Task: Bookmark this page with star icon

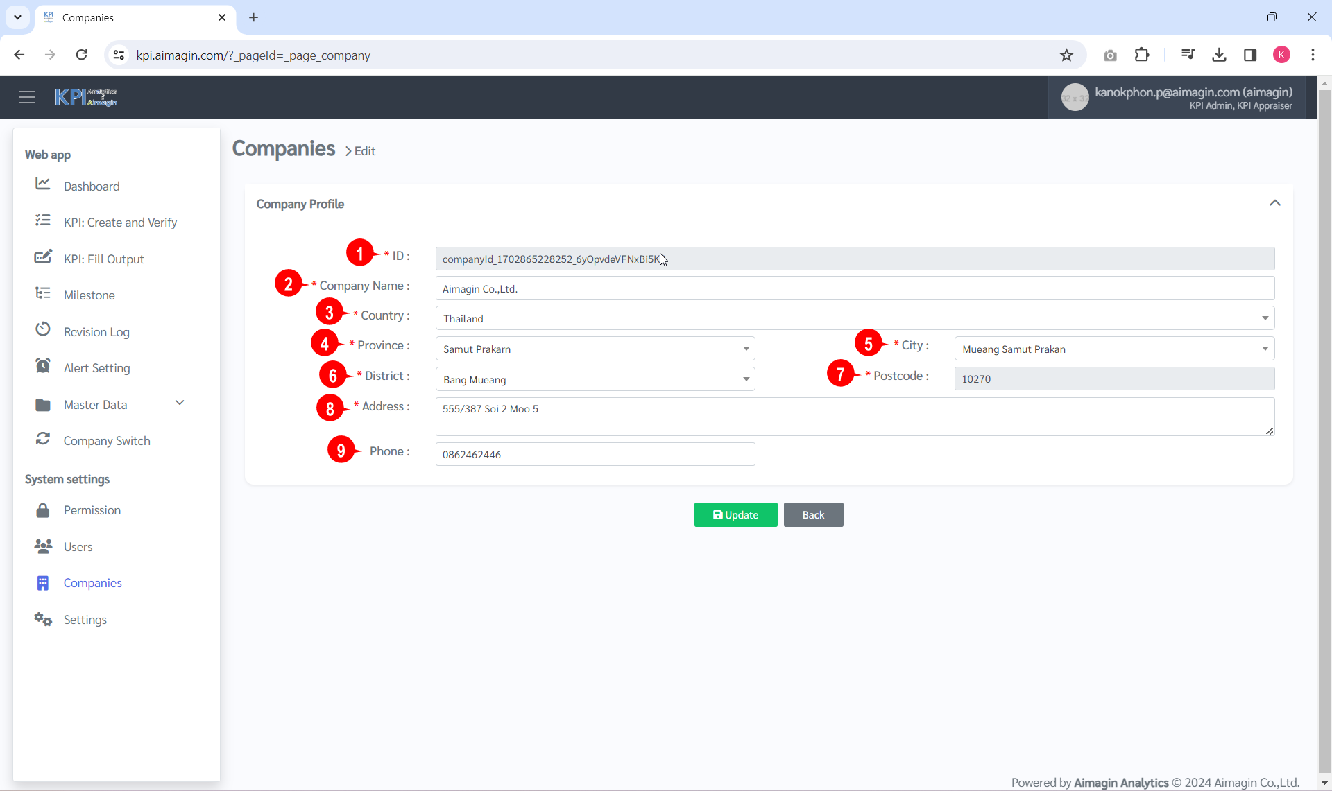Action: 1066,55
